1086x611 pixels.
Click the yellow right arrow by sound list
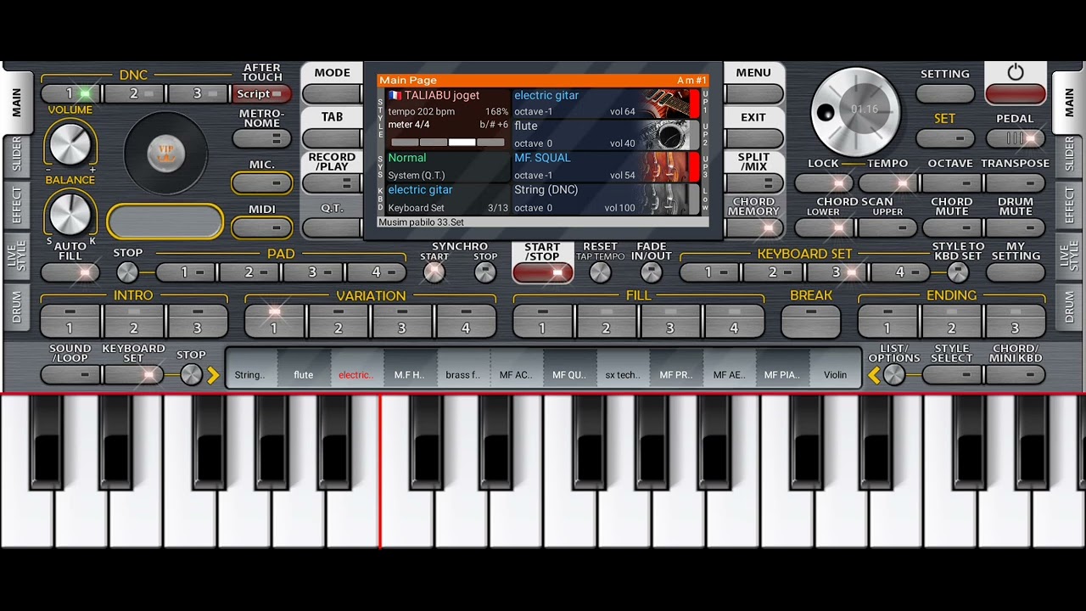click(213, 375)
